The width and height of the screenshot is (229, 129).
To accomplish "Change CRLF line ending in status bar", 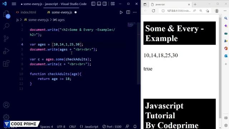I will click(72, 126).
